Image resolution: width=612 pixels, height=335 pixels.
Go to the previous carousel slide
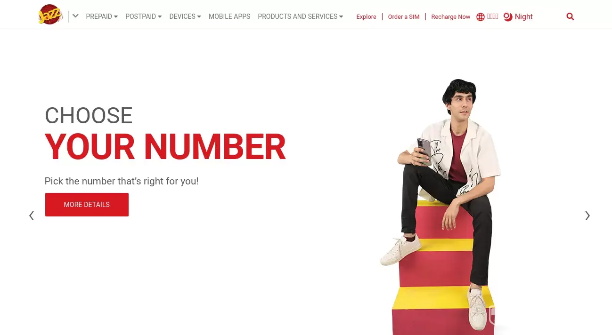[32, 215]
